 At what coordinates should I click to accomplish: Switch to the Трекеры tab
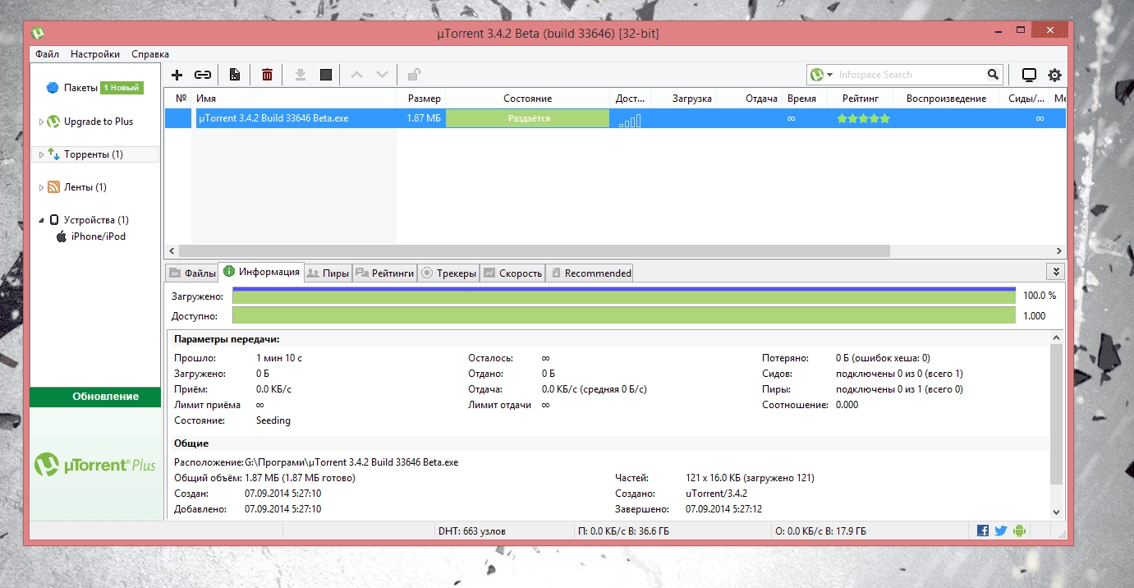tap(448, 272)
